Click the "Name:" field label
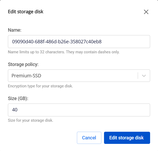 tap(14, 30)
